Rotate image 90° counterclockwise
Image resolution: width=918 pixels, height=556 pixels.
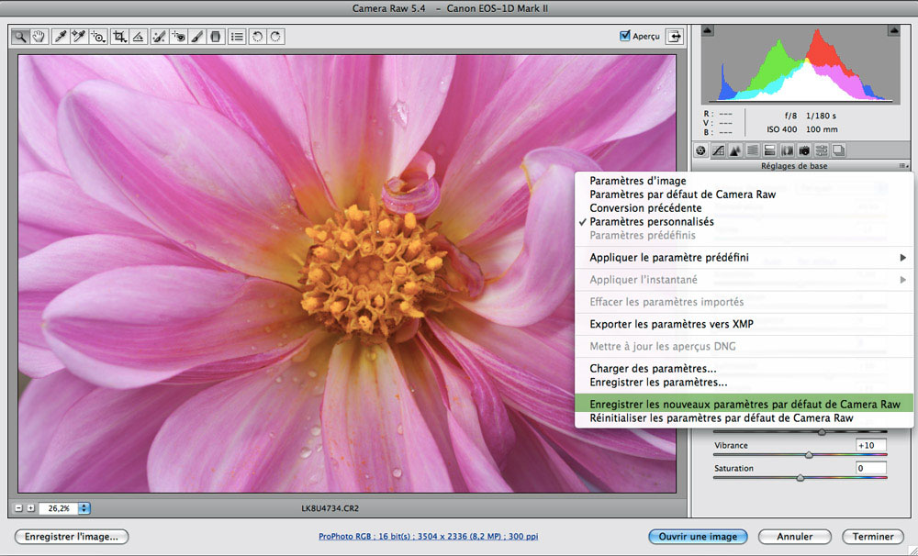[257, 37]
